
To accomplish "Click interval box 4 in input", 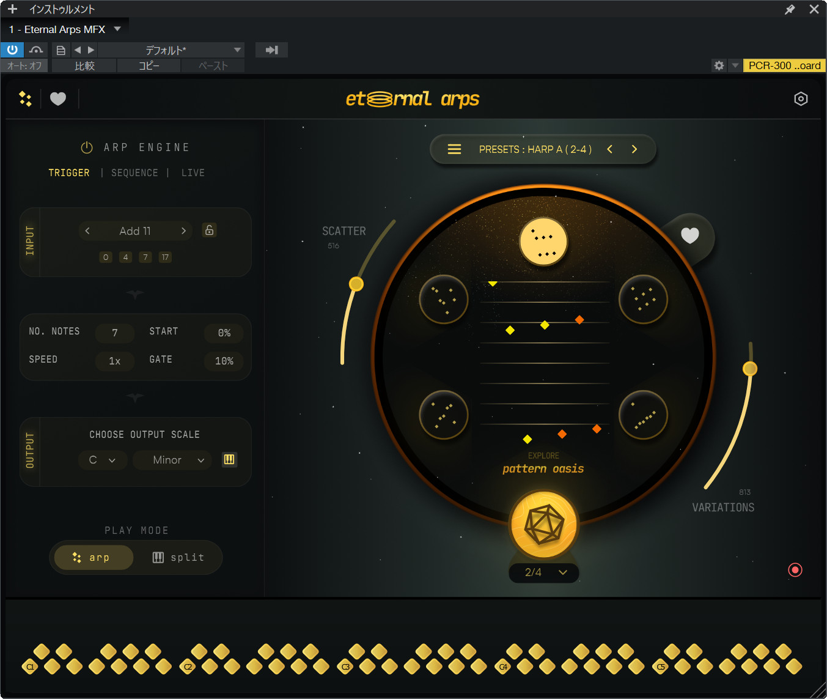I will (125, 257).
